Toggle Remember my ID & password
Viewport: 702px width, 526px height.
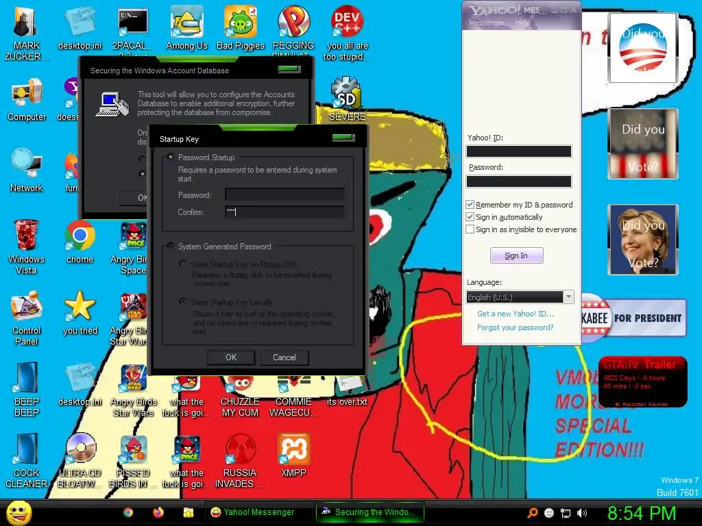coord(470,204)
